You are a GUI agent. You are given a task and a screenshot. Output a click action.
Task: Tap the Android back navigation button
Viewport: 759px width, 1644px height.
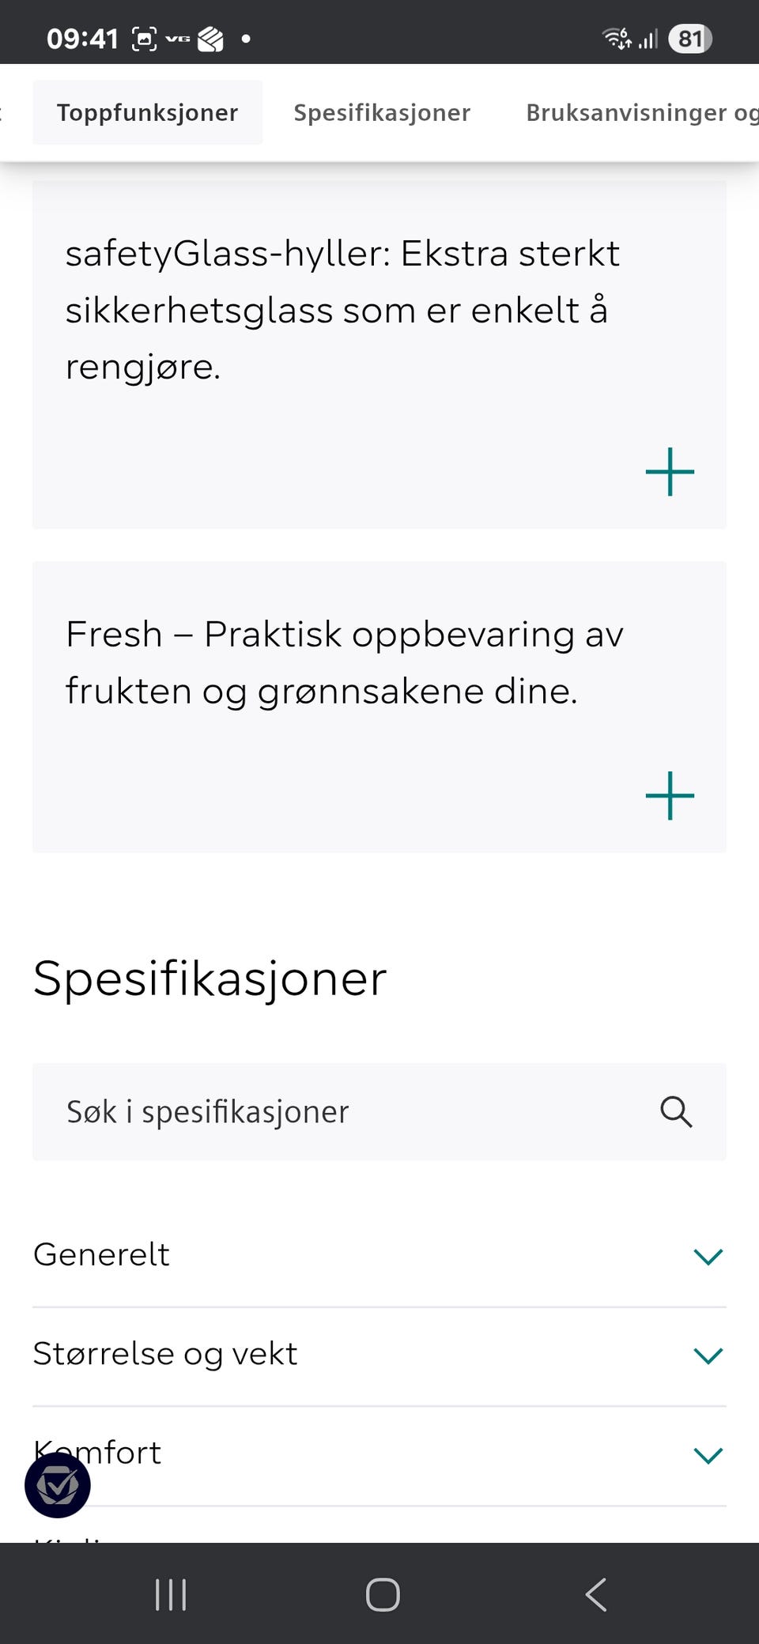(x=596, y=1594)
